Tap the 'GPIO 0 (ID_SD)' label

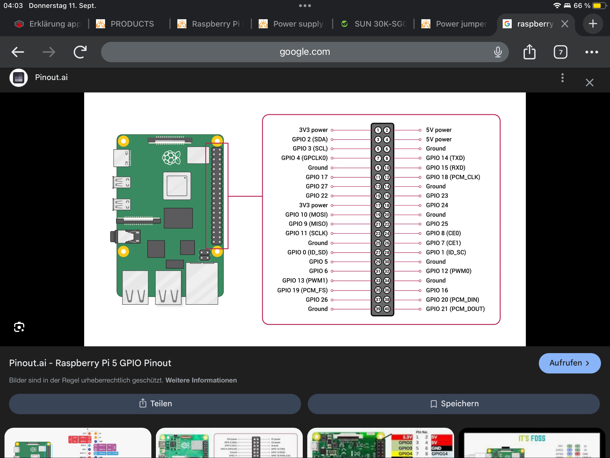point(308,252)
